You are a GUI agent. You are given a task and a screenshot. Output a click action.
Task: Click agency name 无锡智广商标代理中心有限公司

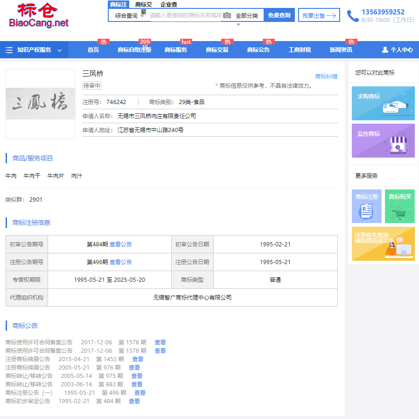(192, 298)
